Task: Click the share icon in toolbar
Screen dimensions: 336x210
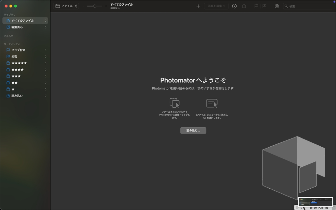Action: click(244, 6)
